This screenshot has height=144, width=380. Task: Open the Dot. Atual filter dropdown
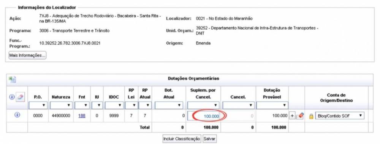pyautogui.click(x=169, y=105)
